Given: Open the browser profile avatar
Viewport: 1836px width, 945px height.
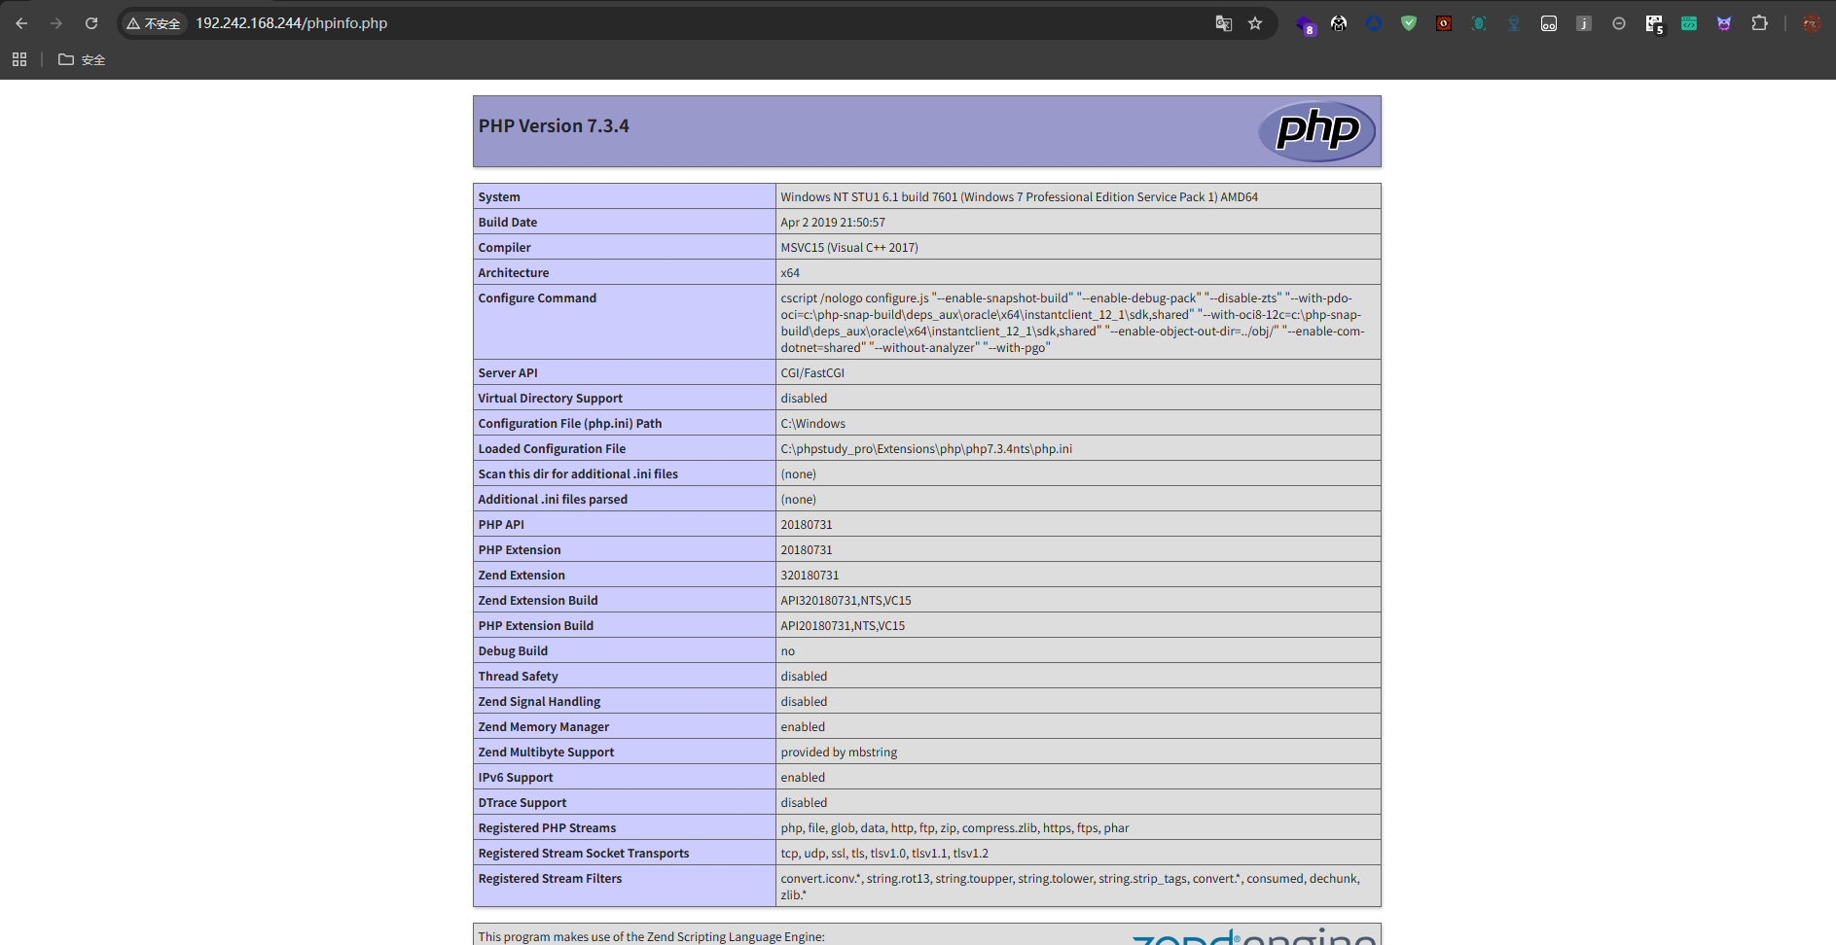Looking at the screenshot, I should point(1811,23).
